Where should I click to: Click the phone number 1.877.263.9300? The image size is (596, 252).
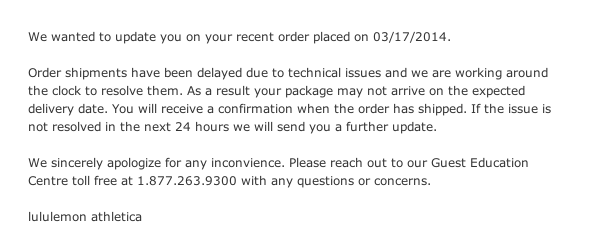tap(186, 181)
